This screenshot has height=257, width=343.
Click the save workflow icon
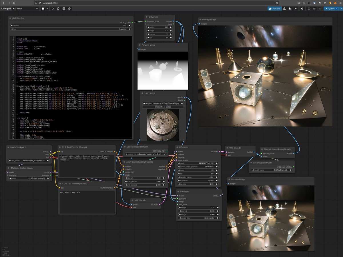(43, 9)
